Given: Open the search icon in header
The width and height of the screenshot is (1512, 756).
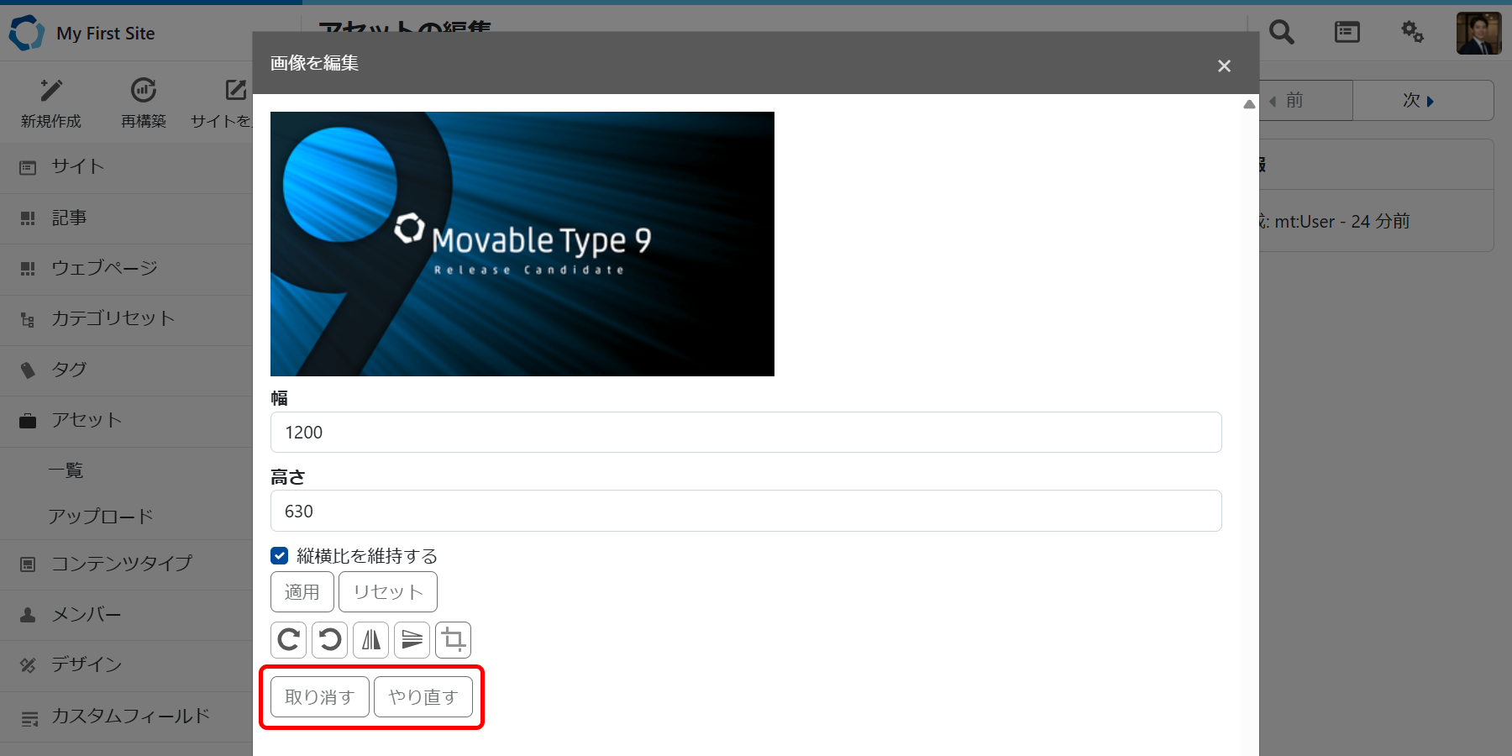Looking at the screenshot, I should (1281, 33).
